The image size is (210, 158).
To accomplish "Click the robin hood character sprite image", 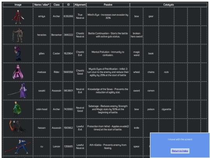I will tap(17, 109).
